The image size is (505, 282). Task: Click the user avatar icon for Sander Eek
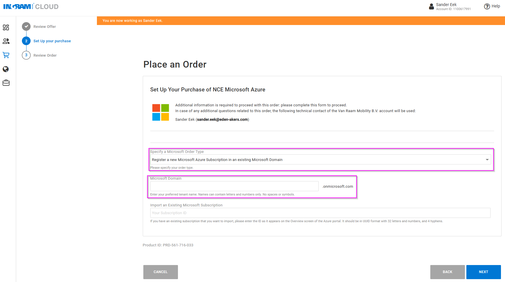point(431,6)
